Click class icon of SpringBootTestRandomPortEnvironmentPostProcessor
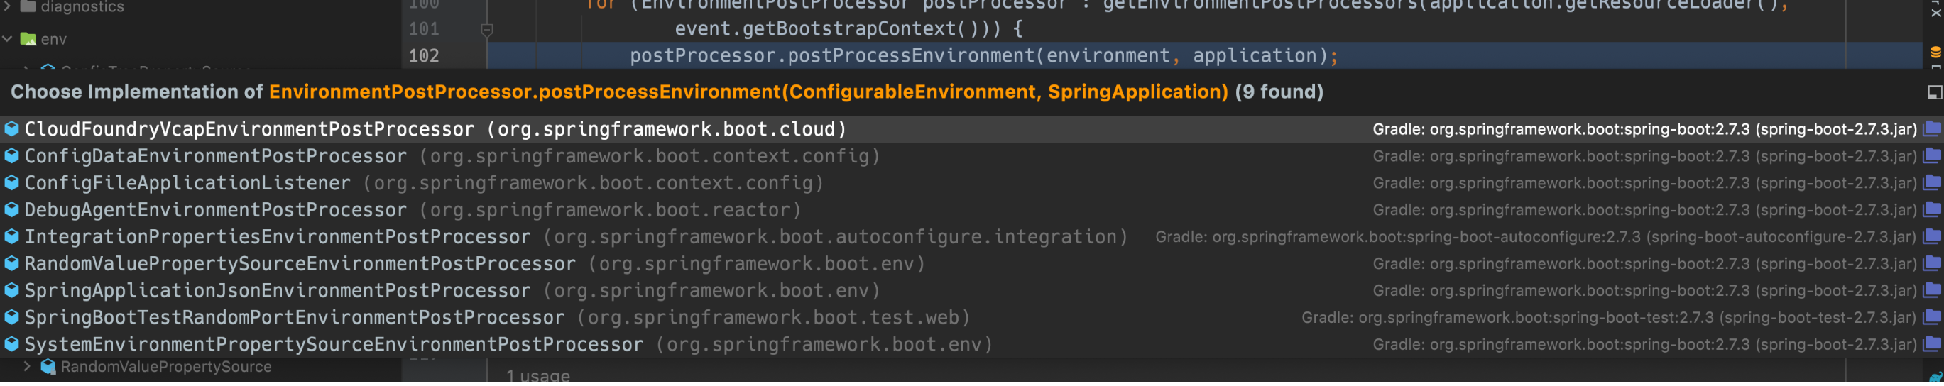 click(11, 318)
